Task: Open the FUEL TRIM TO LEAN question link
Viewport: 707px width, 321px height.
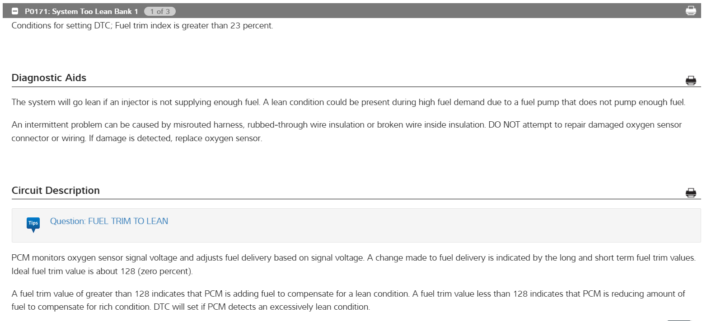Action: pos(109,221)
